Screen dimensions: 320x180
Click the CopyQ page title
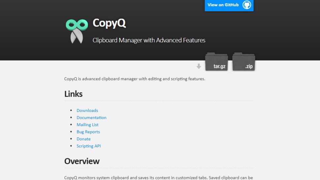109,23
